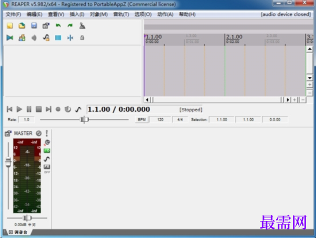Click the playback rate slider handle
The width and height of the screenshot is (316, 238).
(84, 120)
